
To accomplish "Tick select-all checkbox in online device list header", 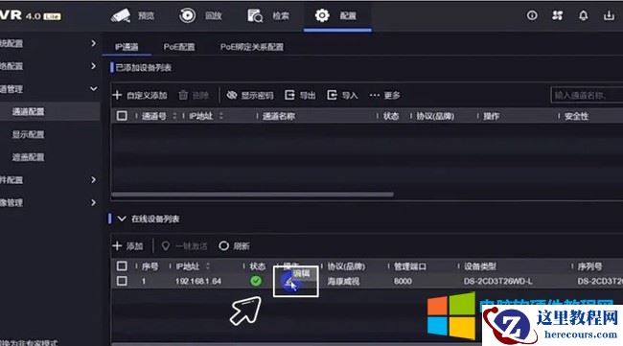I will [x=122, y=266].
